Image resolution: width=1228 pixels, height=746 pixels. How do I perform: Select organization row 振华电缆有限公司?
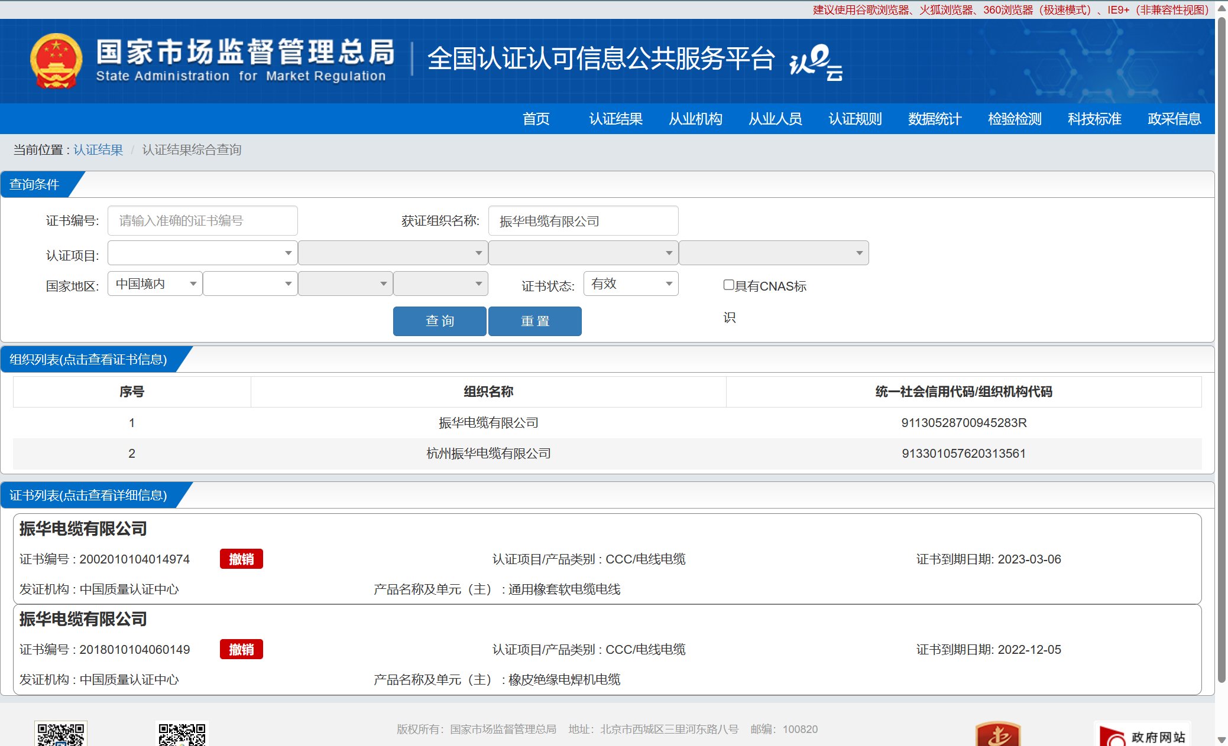coord(607,423)
